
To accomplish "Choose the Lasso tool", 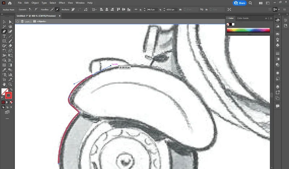I will (x=10, y=26).
